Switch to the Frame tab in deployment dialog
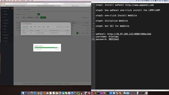This screenshot has height=95, width=169. coord(48,27)
